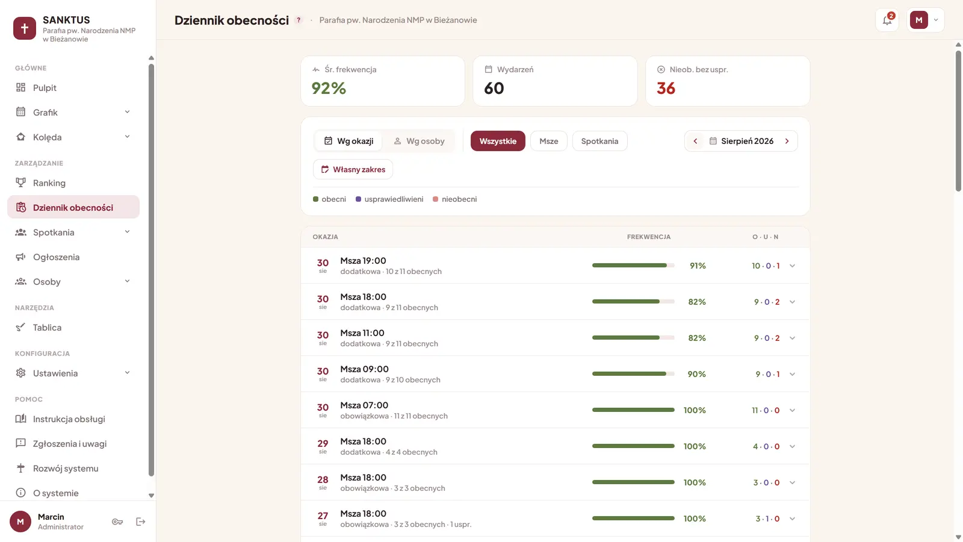Filter by Wszystkie events

[x=498, y=141]
